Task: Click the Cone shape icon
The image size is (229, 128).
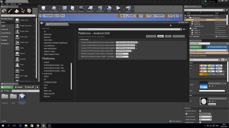Action: (x=17, y=65)
